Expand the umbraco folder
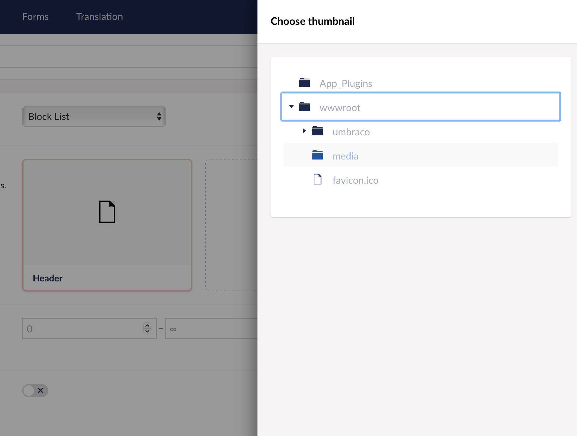Screen dimensions: 577x436 coord(305,131)
